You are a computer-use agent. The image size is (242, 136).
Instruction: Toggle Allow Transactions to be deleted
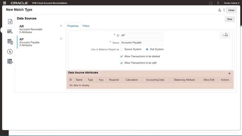[x=122, y=56]
